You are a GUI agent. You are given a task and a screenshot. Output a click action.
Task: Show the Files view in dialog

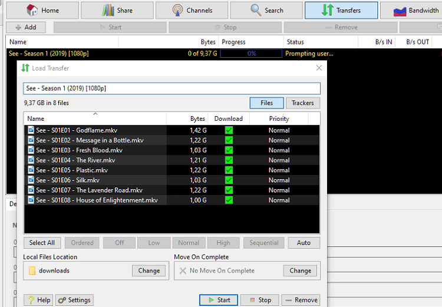coord(266,103)
